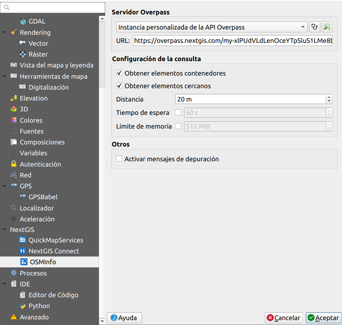Click the Avanzado warning triangle icon
342x325 pixels.
(14, 317)
